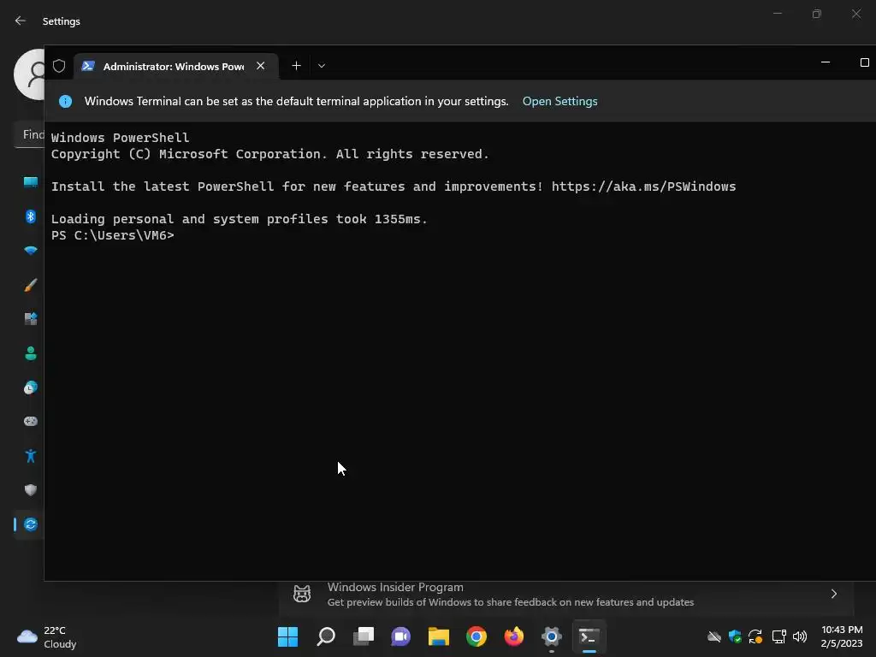Viewport: 876px width, 657px height.
Task: Open Accounts person sidebar icon
Action: pos(30,353)
